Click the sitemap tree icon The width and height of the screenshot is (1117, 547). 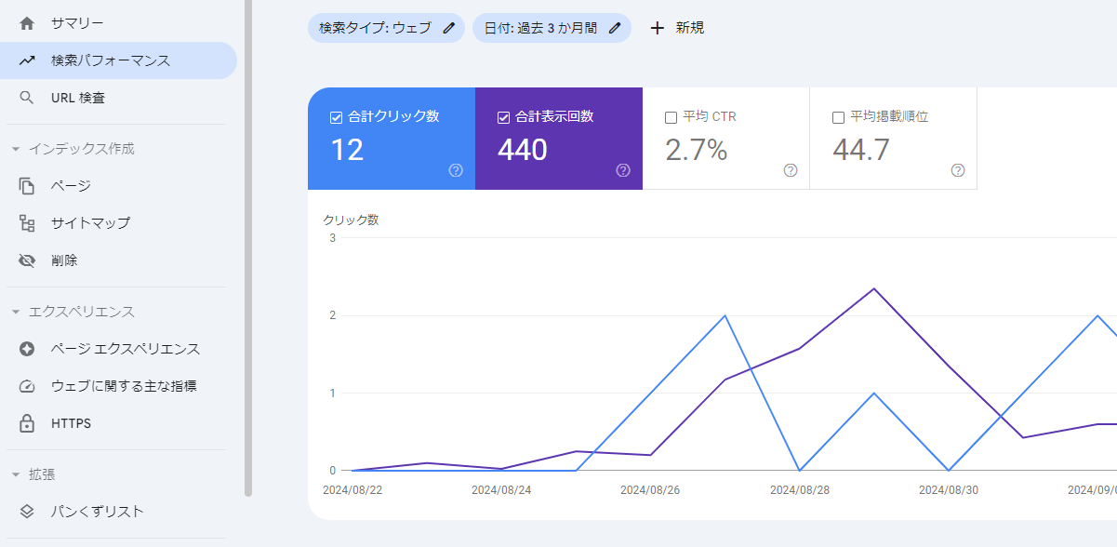pyautogui.click(x=27, y=223)
